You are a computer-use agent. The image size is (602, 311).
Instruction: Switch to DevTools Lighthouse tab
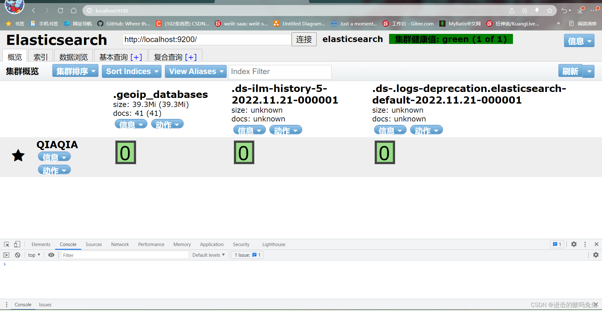click(x=274, y=244)
